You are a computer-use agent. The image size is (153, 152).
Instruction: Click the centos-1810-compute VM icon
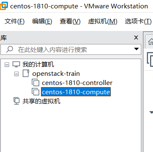click(36, 92)
